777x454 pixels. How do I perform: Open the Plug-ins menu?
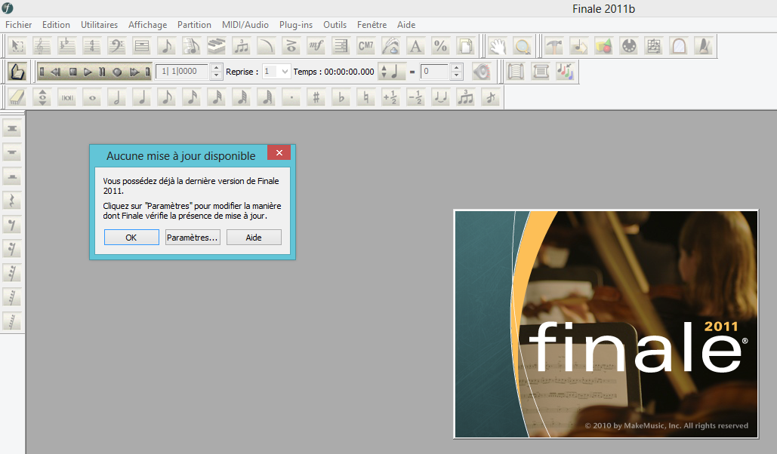coord(295,25)
